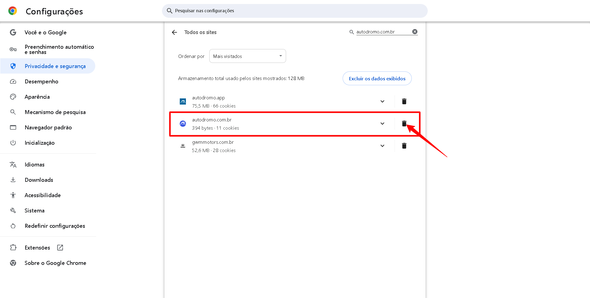Viewport: 590px width, 298px height.
Task: Open Navegador padrão settings
Action: click(48, 128)
